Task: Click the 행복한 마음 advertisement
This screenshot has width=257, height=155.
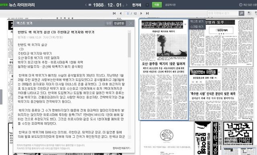Action: (217, 138)
